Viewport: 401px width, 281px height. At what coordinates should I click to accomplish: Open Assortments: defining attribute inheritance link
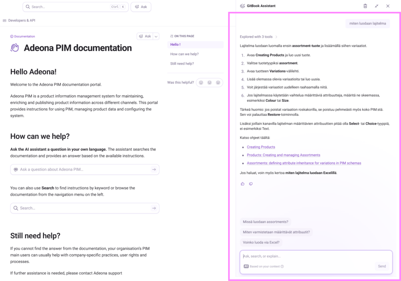click(x=304, y=163)
